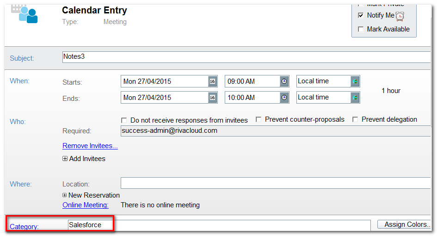Click the Assign Colors button

[x=404, y=224]
